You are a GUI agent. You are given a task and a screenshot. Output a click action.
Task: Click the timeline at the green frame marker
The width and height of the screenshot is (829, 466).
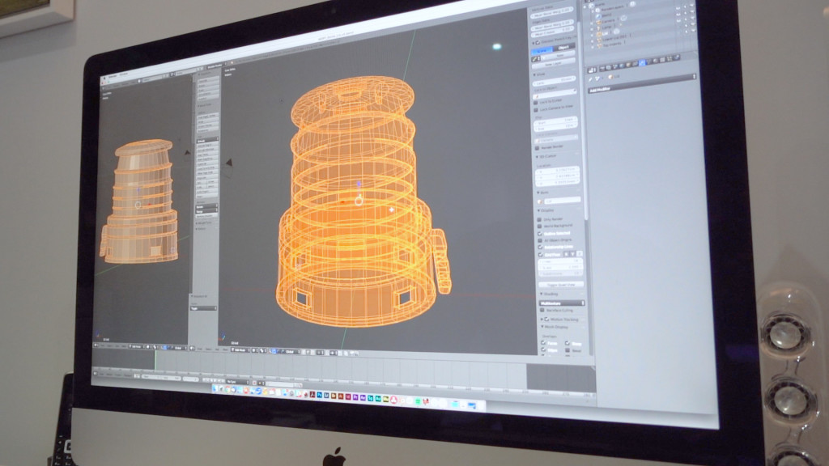coord(155,362)
